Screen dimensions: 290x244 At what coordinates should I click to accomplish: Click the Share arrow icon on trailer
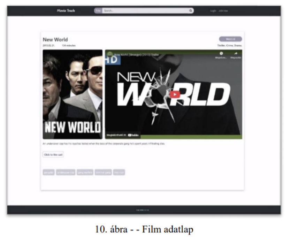pyautogui.click(x=236, y=53)
